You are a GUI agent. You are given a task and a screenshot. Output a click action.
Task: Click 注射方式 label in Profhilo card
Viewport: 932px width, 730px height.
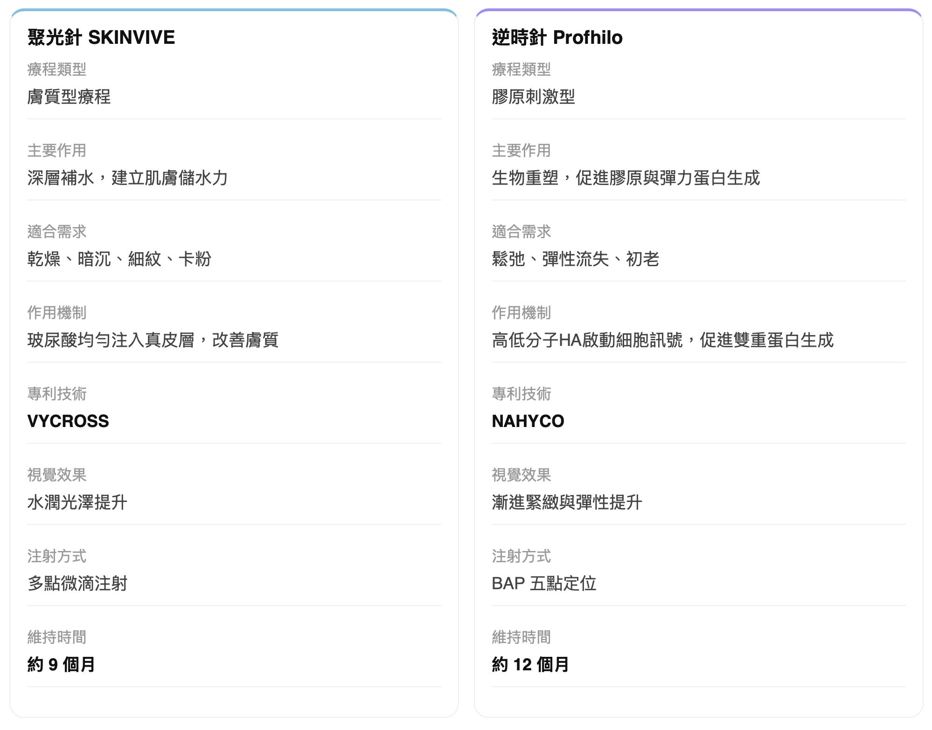click(x=522, y=556)
